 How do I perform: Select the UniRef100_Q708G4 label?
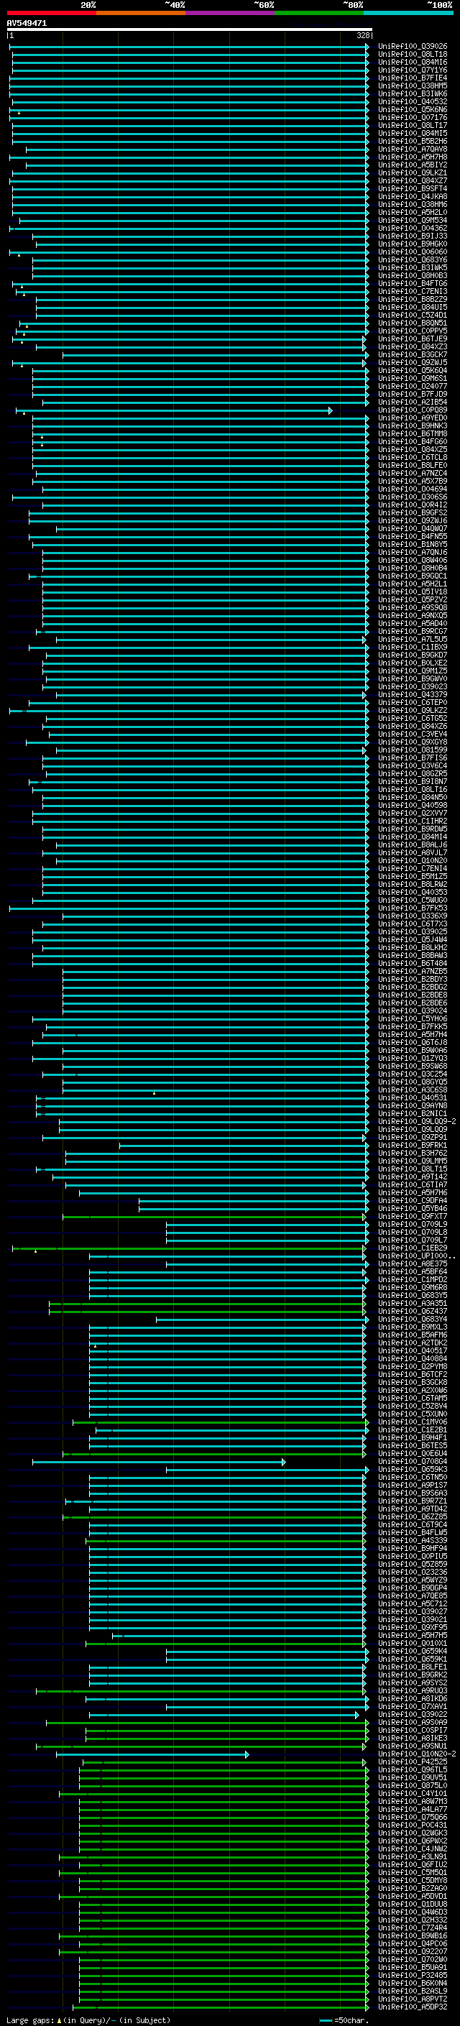[413, 1461]
